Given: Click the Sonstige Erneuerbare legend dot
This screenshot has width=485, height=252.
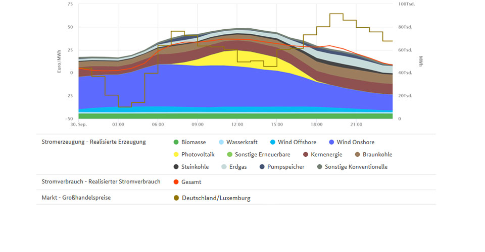Looking at the screenshot, I should 230,154.
